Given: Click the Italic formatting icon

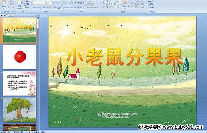Looking at the screenshot, I should click(x=37, y=8).
